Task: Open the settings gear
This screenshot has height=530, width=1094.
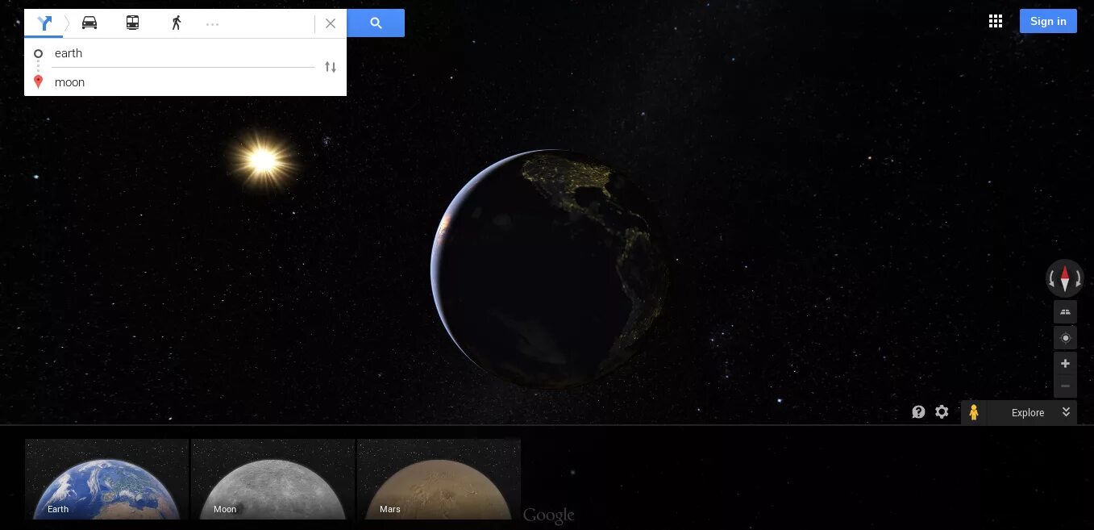Action: [x=942, y=412]
